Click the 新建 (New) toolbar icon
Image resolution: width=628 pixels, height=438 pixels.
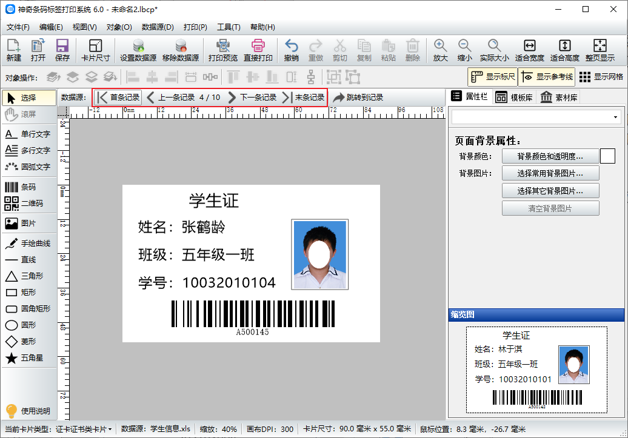[x=13, y=50]
